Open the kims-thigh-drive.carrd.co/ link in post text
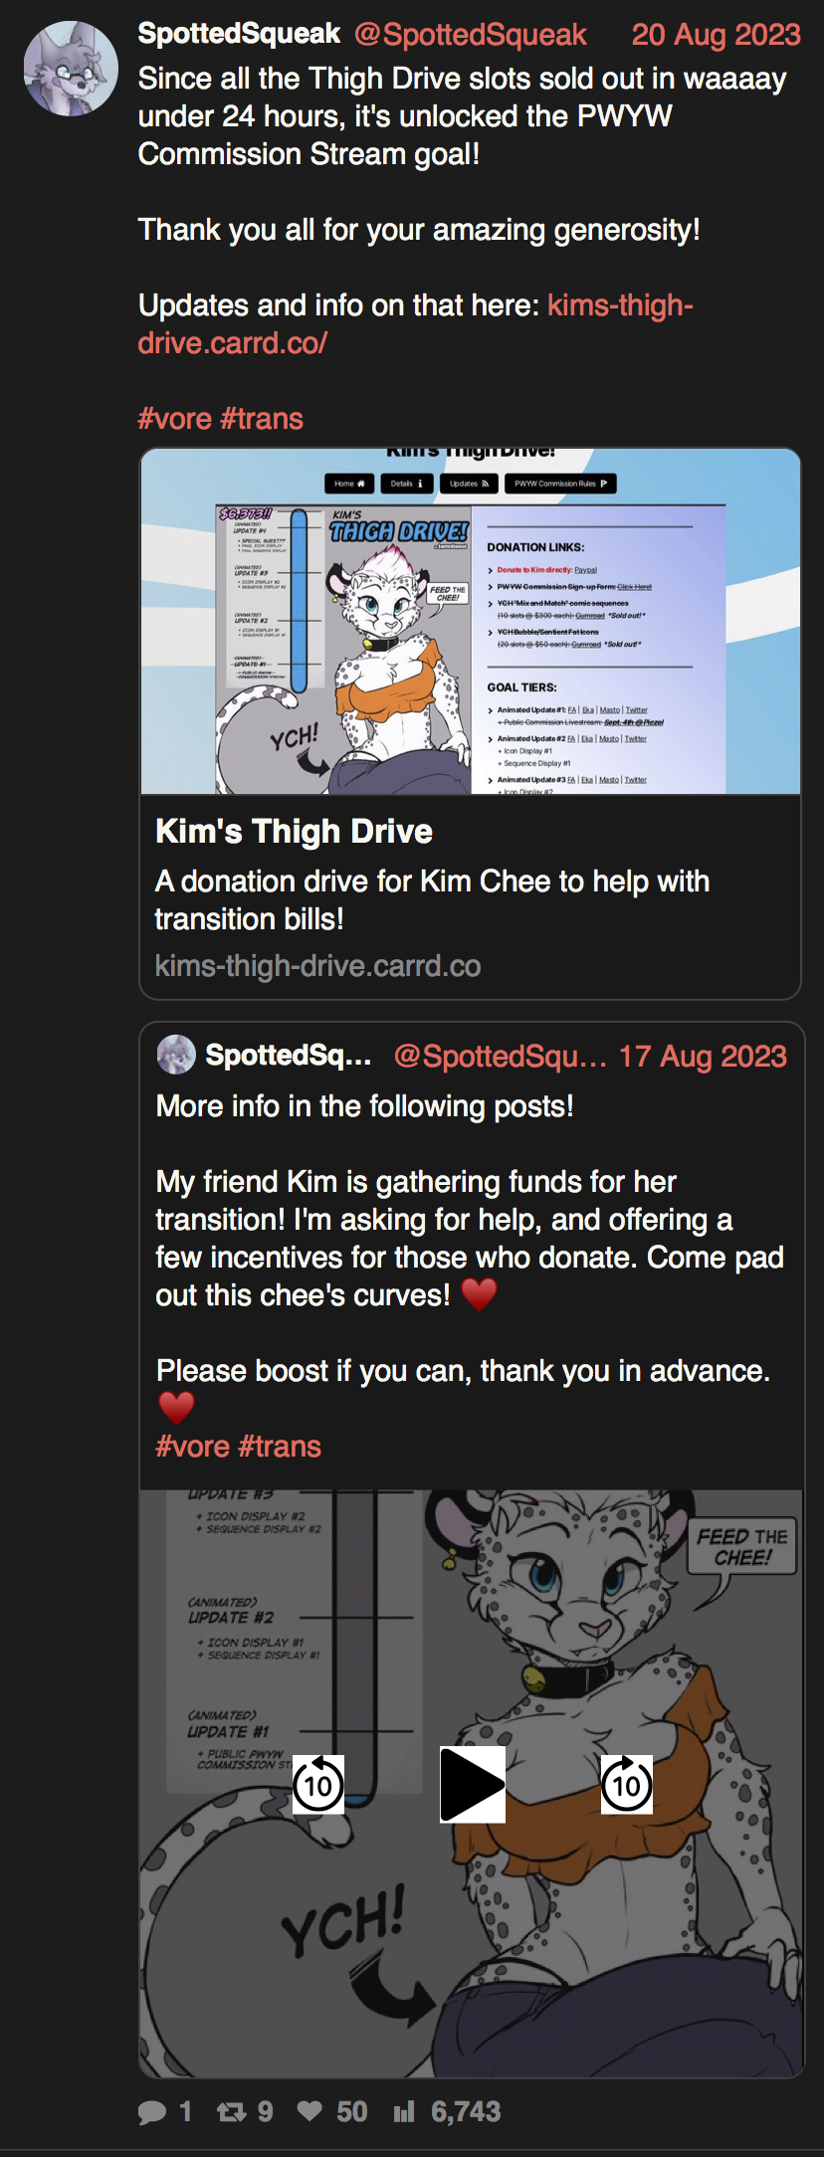This screenshot has width=824, height=2157. [415, 323]
